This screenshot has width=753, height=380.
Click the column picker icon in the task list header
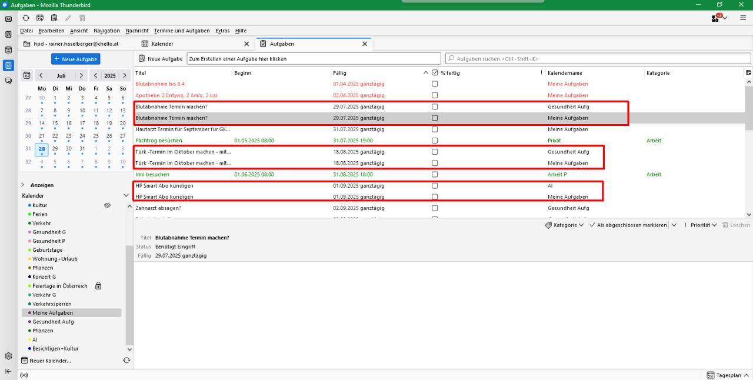748,73
